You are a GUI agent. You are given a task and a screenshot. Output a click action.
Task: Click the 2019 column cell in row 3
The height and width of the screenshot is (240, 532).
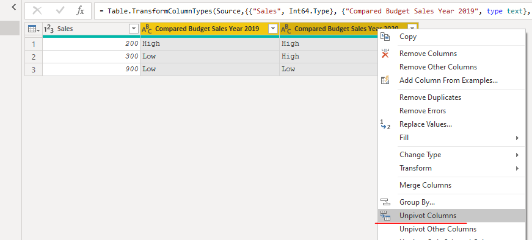click(x=210, y=69)
